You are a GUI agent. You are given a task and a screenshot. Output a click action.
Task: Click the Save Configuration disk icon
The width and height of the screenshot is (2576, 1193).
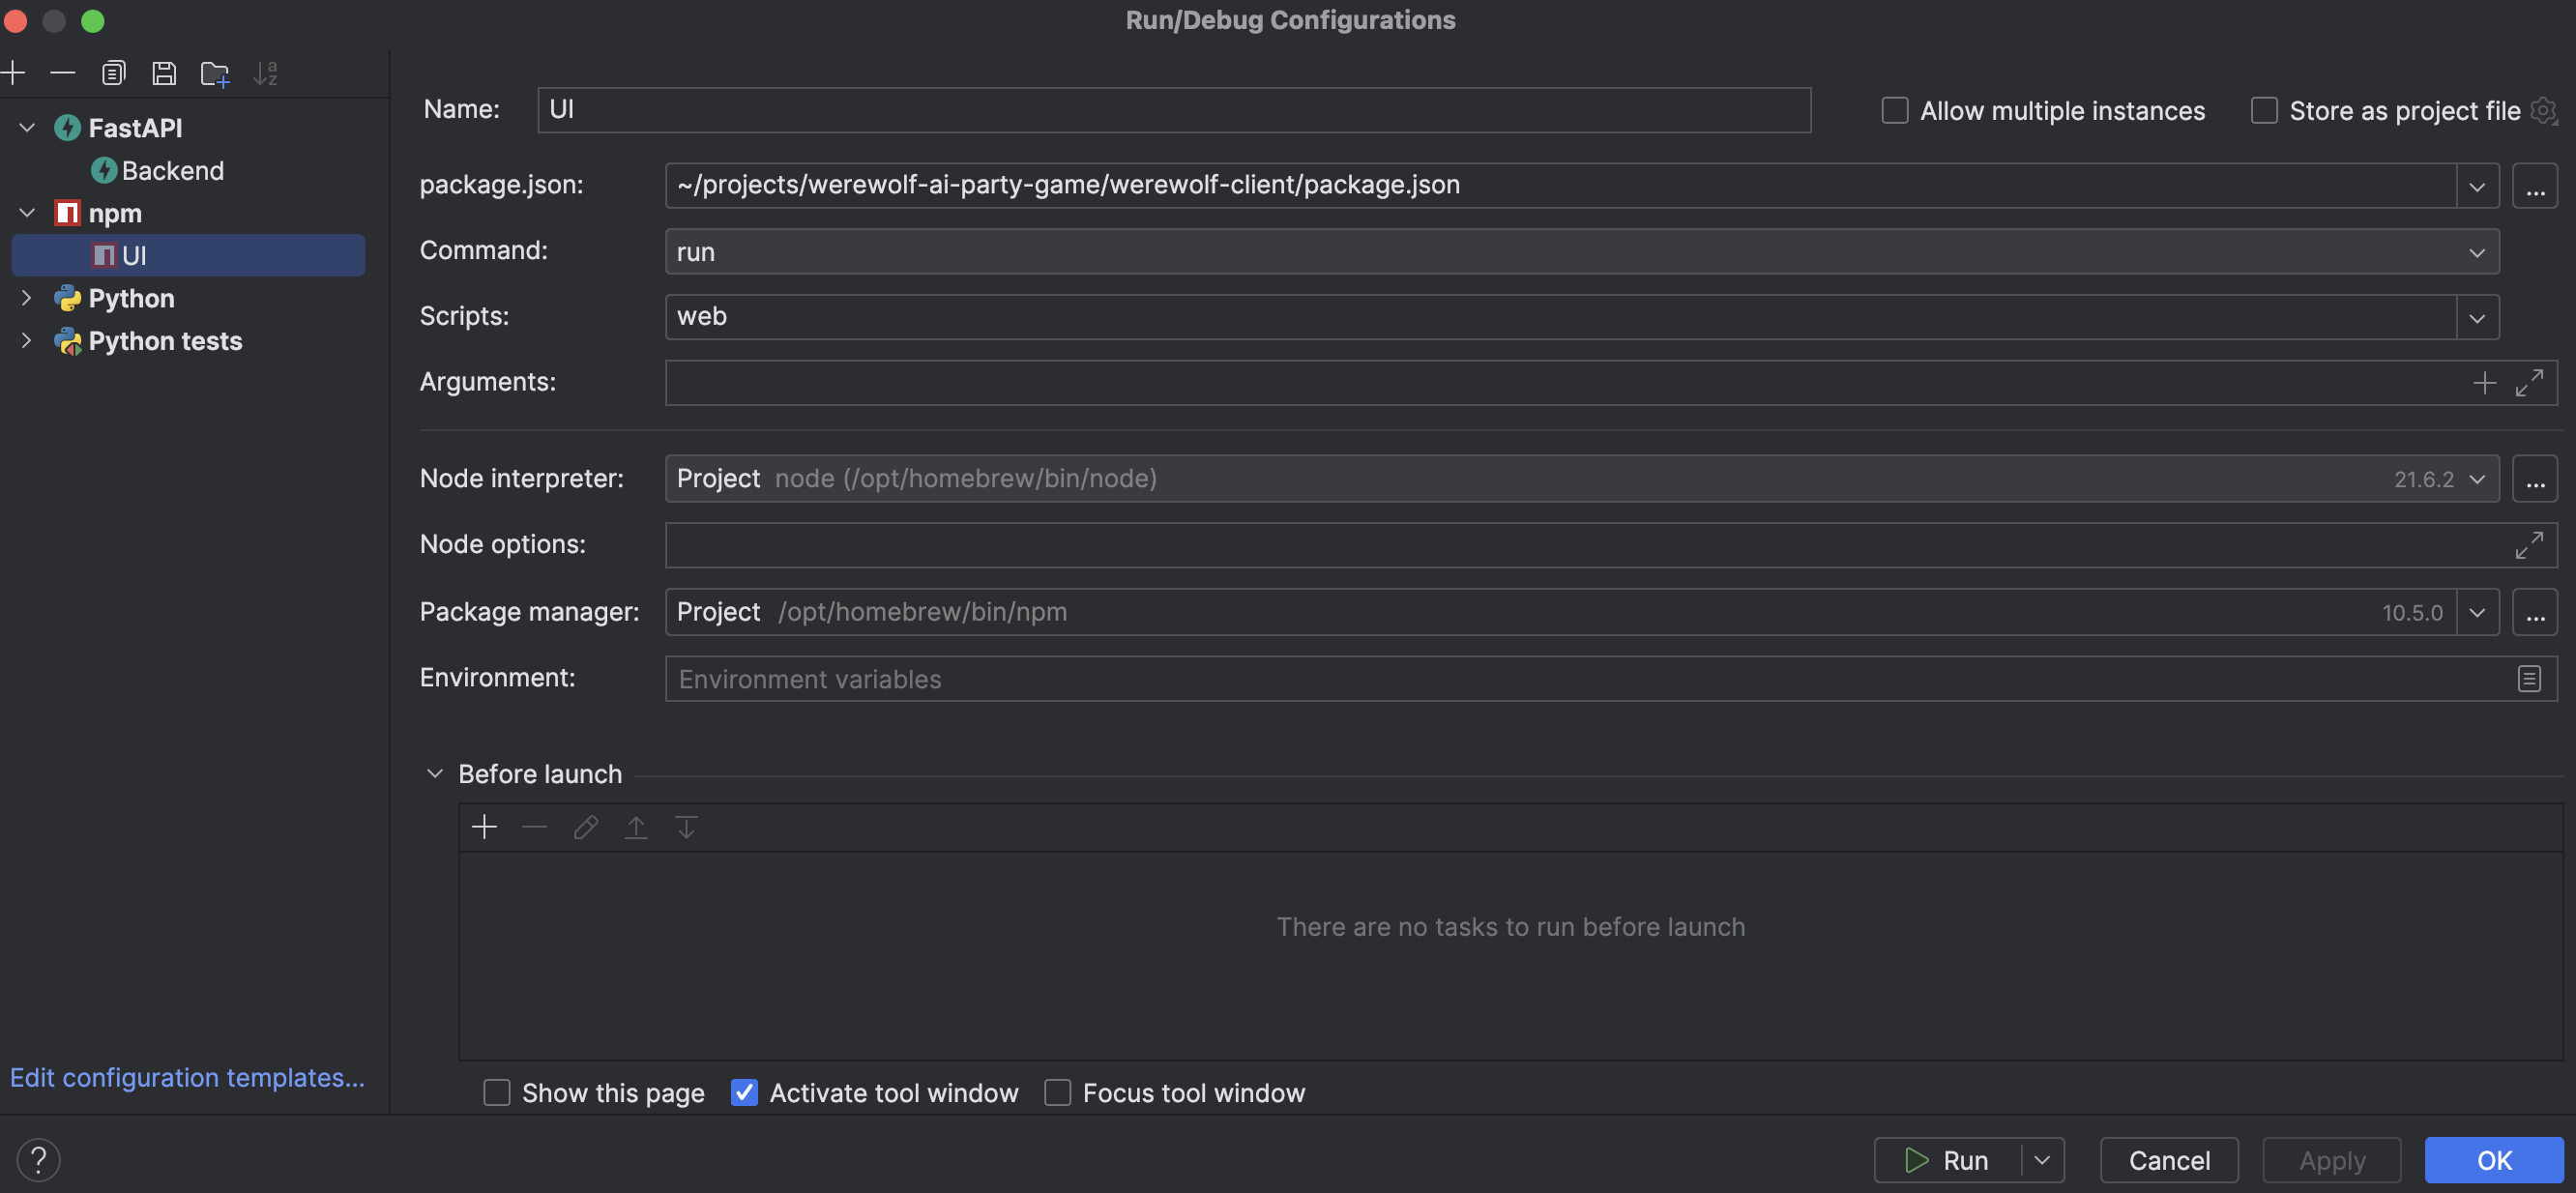coord(164,73)
